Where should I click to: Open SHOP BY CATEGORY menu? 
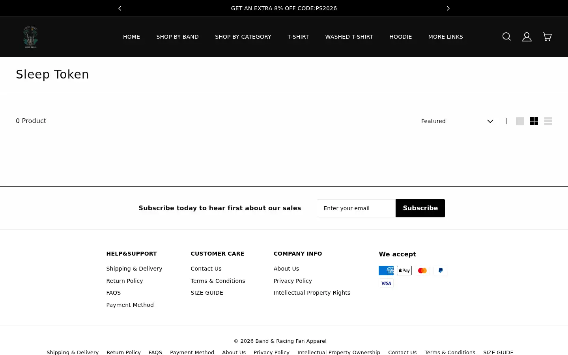[243, 37]
